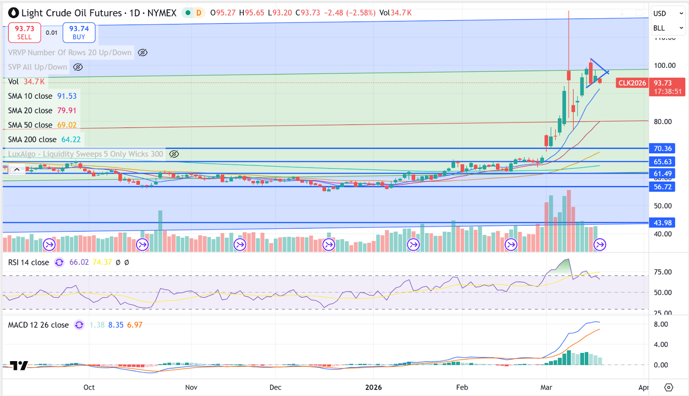The width and height of the screenshot is (689, 396).
Task: Select the SVP All Up/Down legend label
Action: (x=37, y=67)
